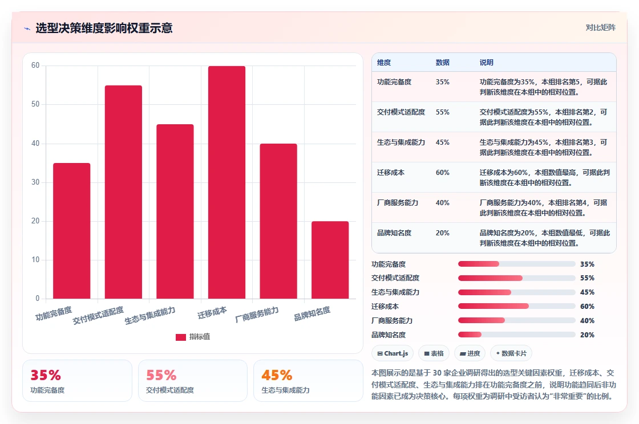Click the 说明 column header
The width and height of the screenshot is (639, 424).
coord(487,62)
